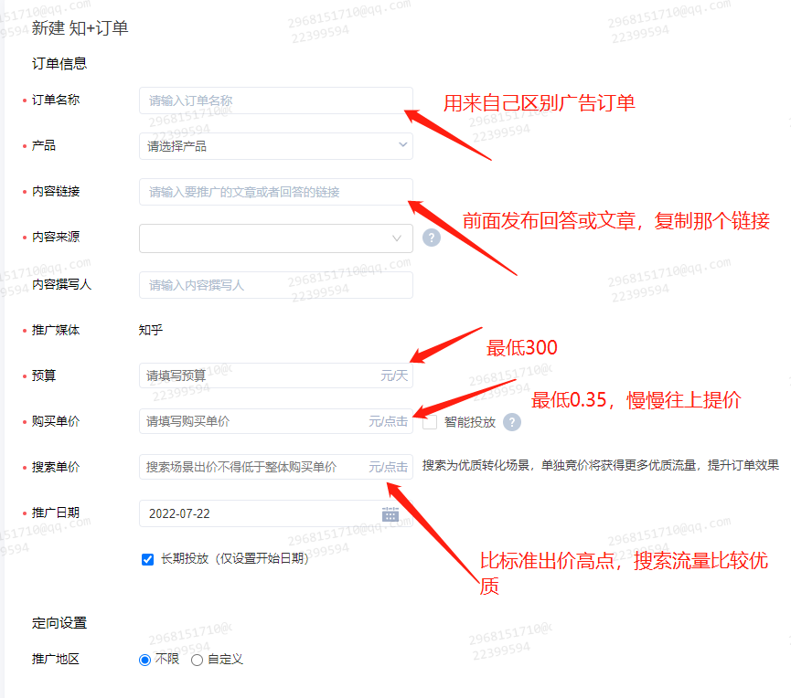
Task: Click the 订单信息 section heading
Action: pos(59,64)
